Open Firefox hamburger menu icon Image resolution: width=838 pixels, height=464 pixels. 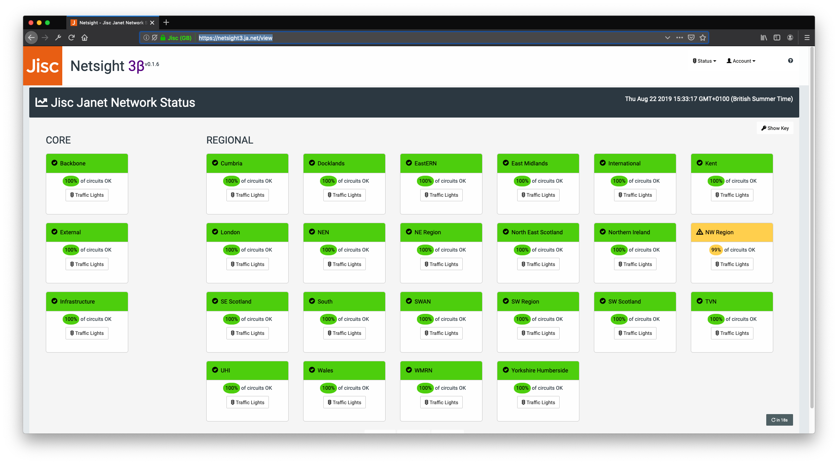click(807, 38)
